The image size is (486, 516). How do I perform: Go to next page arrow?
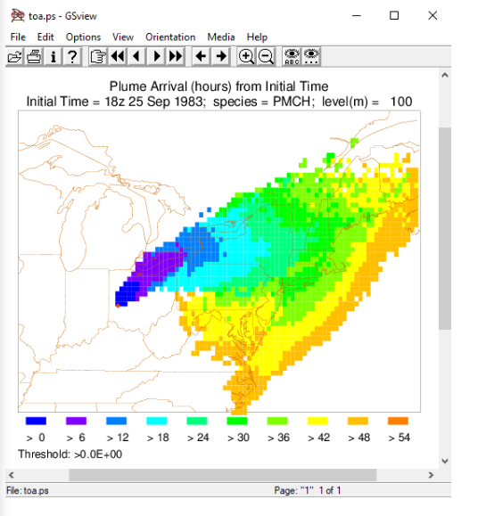coord(156,57)
